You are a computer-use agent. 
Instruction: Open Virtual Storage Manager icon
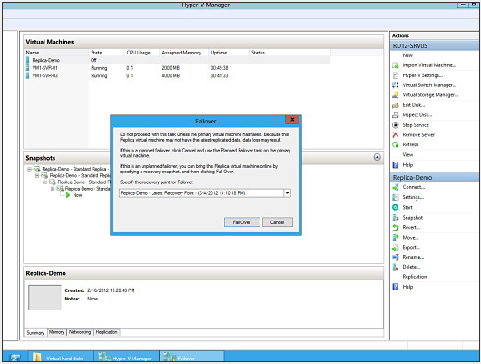click(396, 95)
